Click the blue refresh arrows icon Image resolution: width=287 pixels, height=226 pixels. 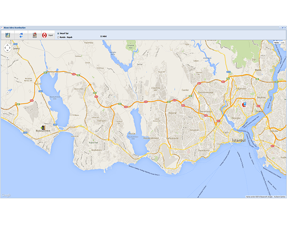[x=21, y=35]
